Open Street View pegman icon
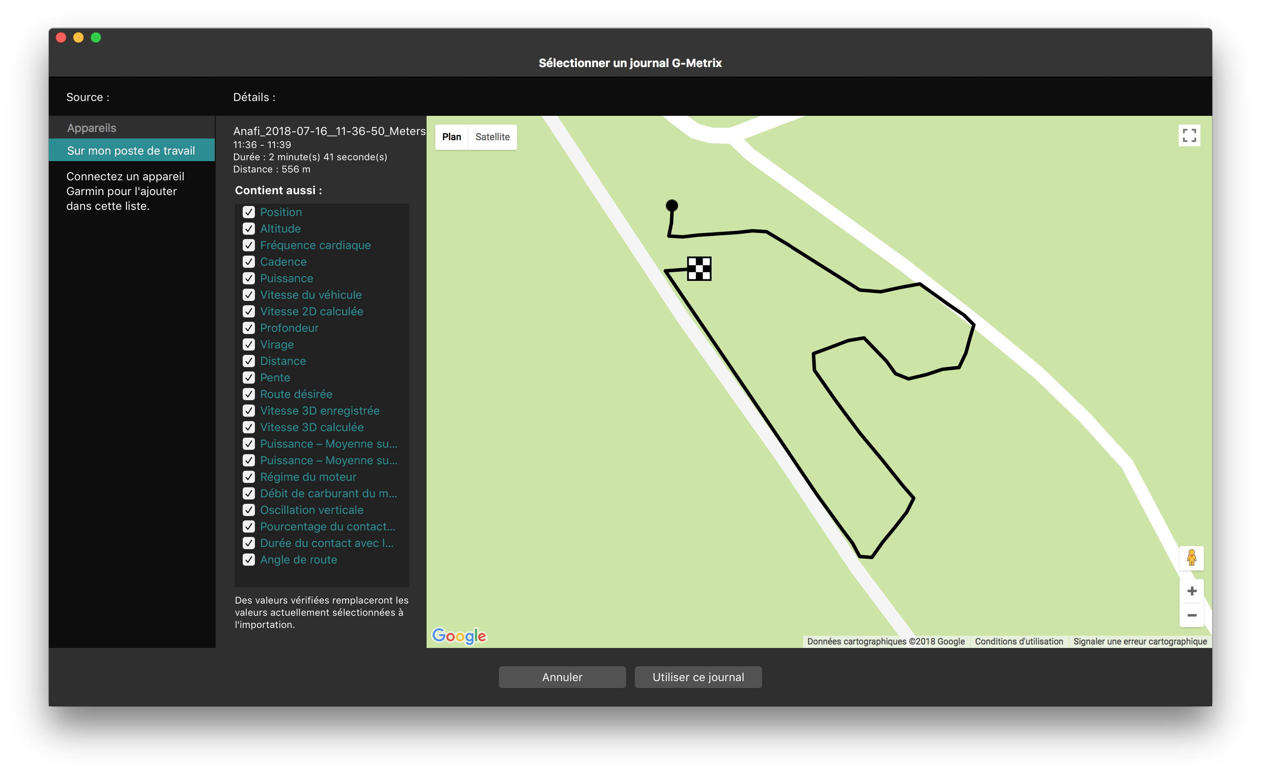The width and height of the screenshot is (1261, 776). point(1191,558)
